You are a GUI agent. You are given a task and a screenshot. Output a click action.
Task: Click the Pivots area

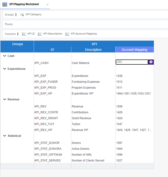(x=85, y=24)
